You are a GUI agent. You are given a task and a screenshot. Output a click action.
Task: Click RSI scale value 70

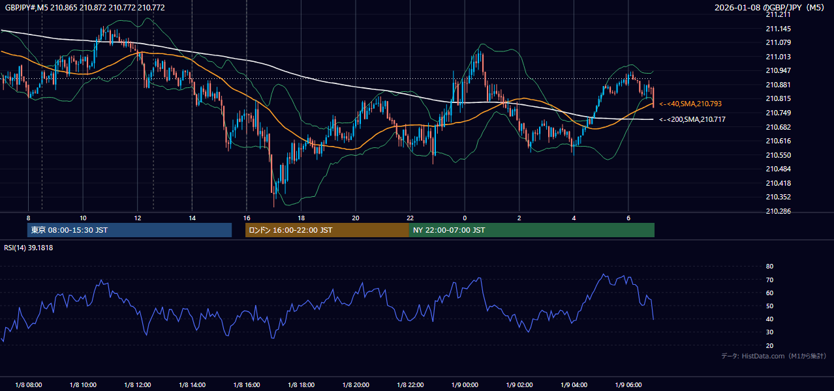[769, 280]
